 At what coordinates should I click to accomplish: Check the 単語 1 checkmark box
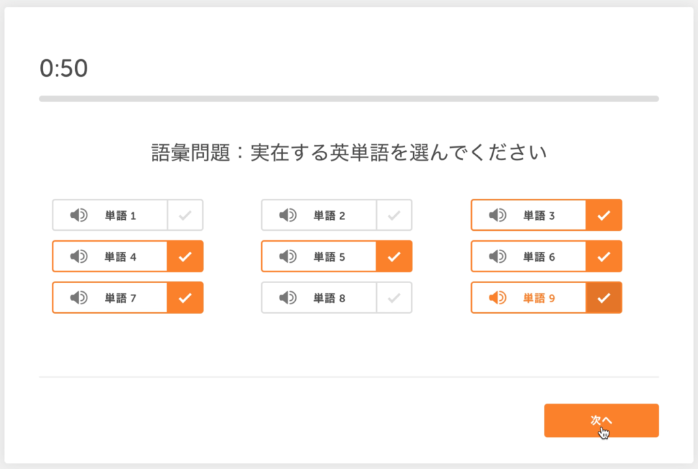(x=185, y=215)
